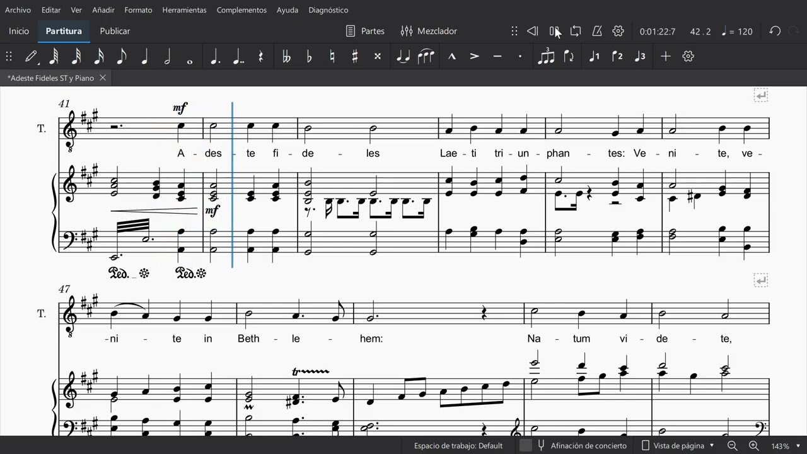The image size is (807, 454).
Task: Add tenuto articulation
Action: coord(497,56)
